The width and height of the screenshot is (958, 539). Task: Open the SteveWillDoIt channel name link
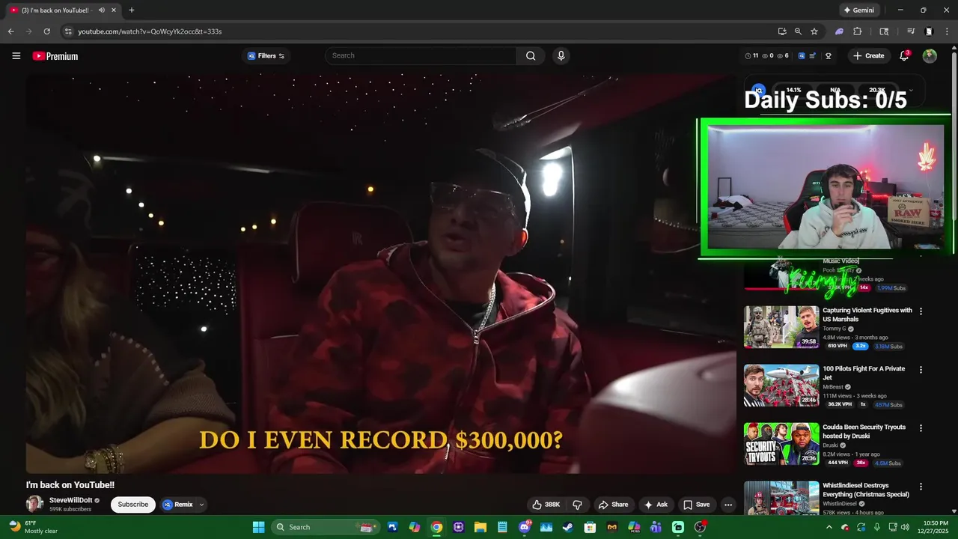[x=70, y=500]
